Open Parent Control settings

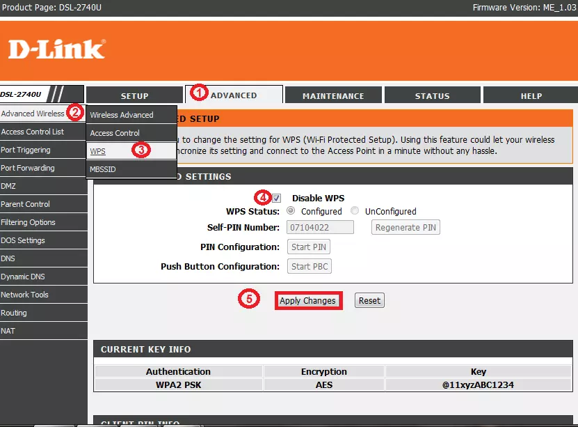pyautogui.click(x=43, y=204)
